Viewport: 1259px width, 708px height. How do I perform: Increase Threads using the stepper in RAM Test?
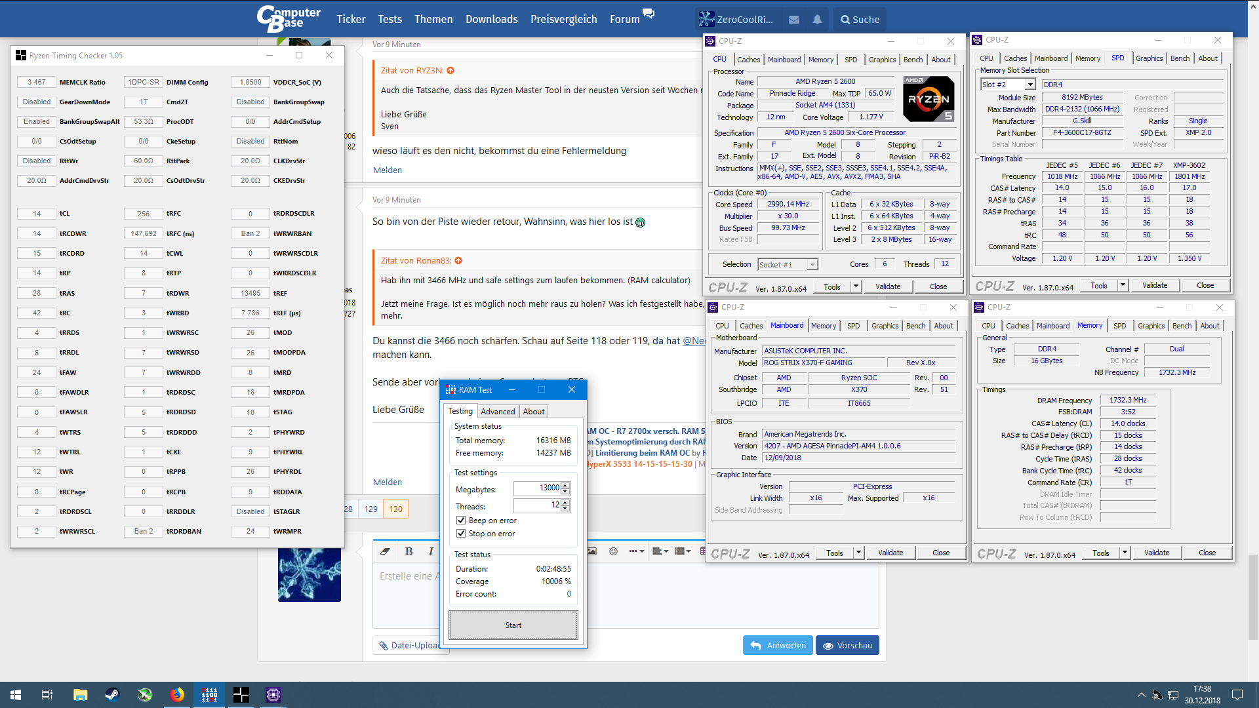click(x=565, y=502)
